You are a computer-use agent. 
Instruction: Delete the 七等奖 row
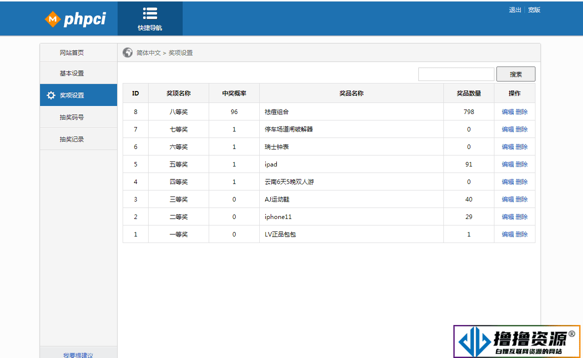click(521, 129)
